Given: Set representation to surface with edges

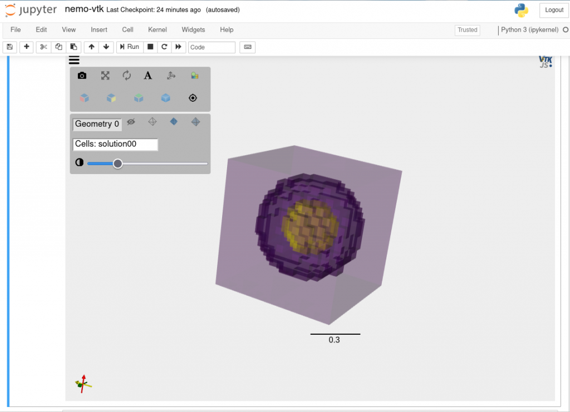Looking at the screenshot, I should [195, 122].
